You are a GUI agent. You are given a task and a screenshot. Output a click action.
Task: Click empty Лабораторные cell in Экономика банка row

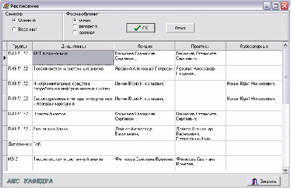click(254, 133)
